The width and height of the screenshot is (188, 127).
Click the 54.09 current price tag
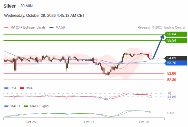(176, 58)
